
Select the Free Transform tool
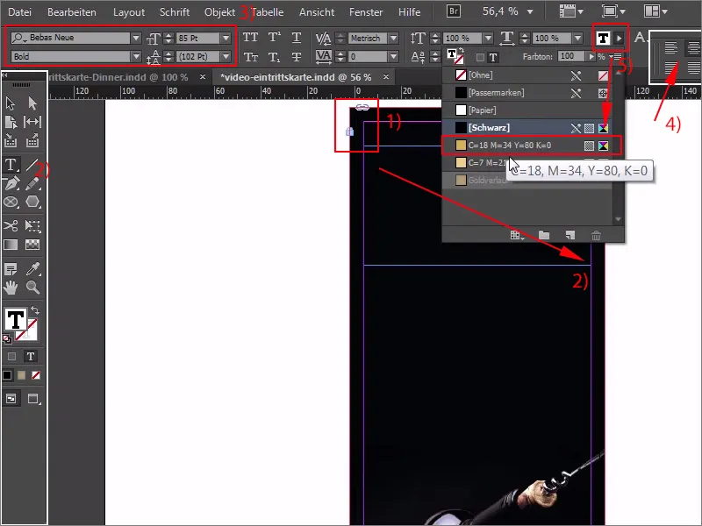[x=32, y=225]
